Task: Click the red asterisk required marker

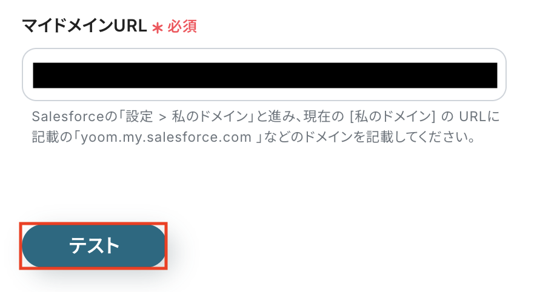Action: [157, 28]
